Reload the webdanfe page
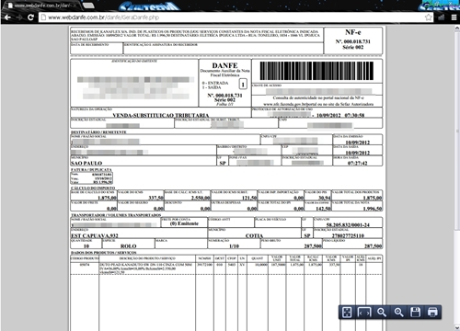 point(30,17)
